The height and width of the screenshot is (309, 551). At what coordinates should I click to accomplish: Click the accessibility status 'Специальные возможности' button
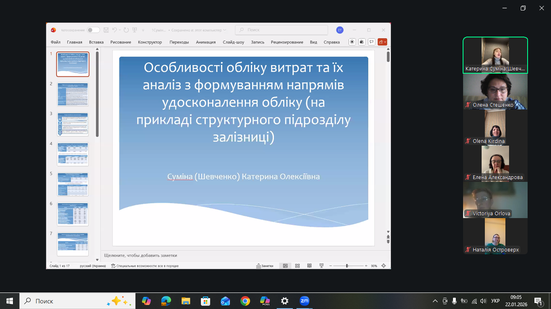click(145, 266)
